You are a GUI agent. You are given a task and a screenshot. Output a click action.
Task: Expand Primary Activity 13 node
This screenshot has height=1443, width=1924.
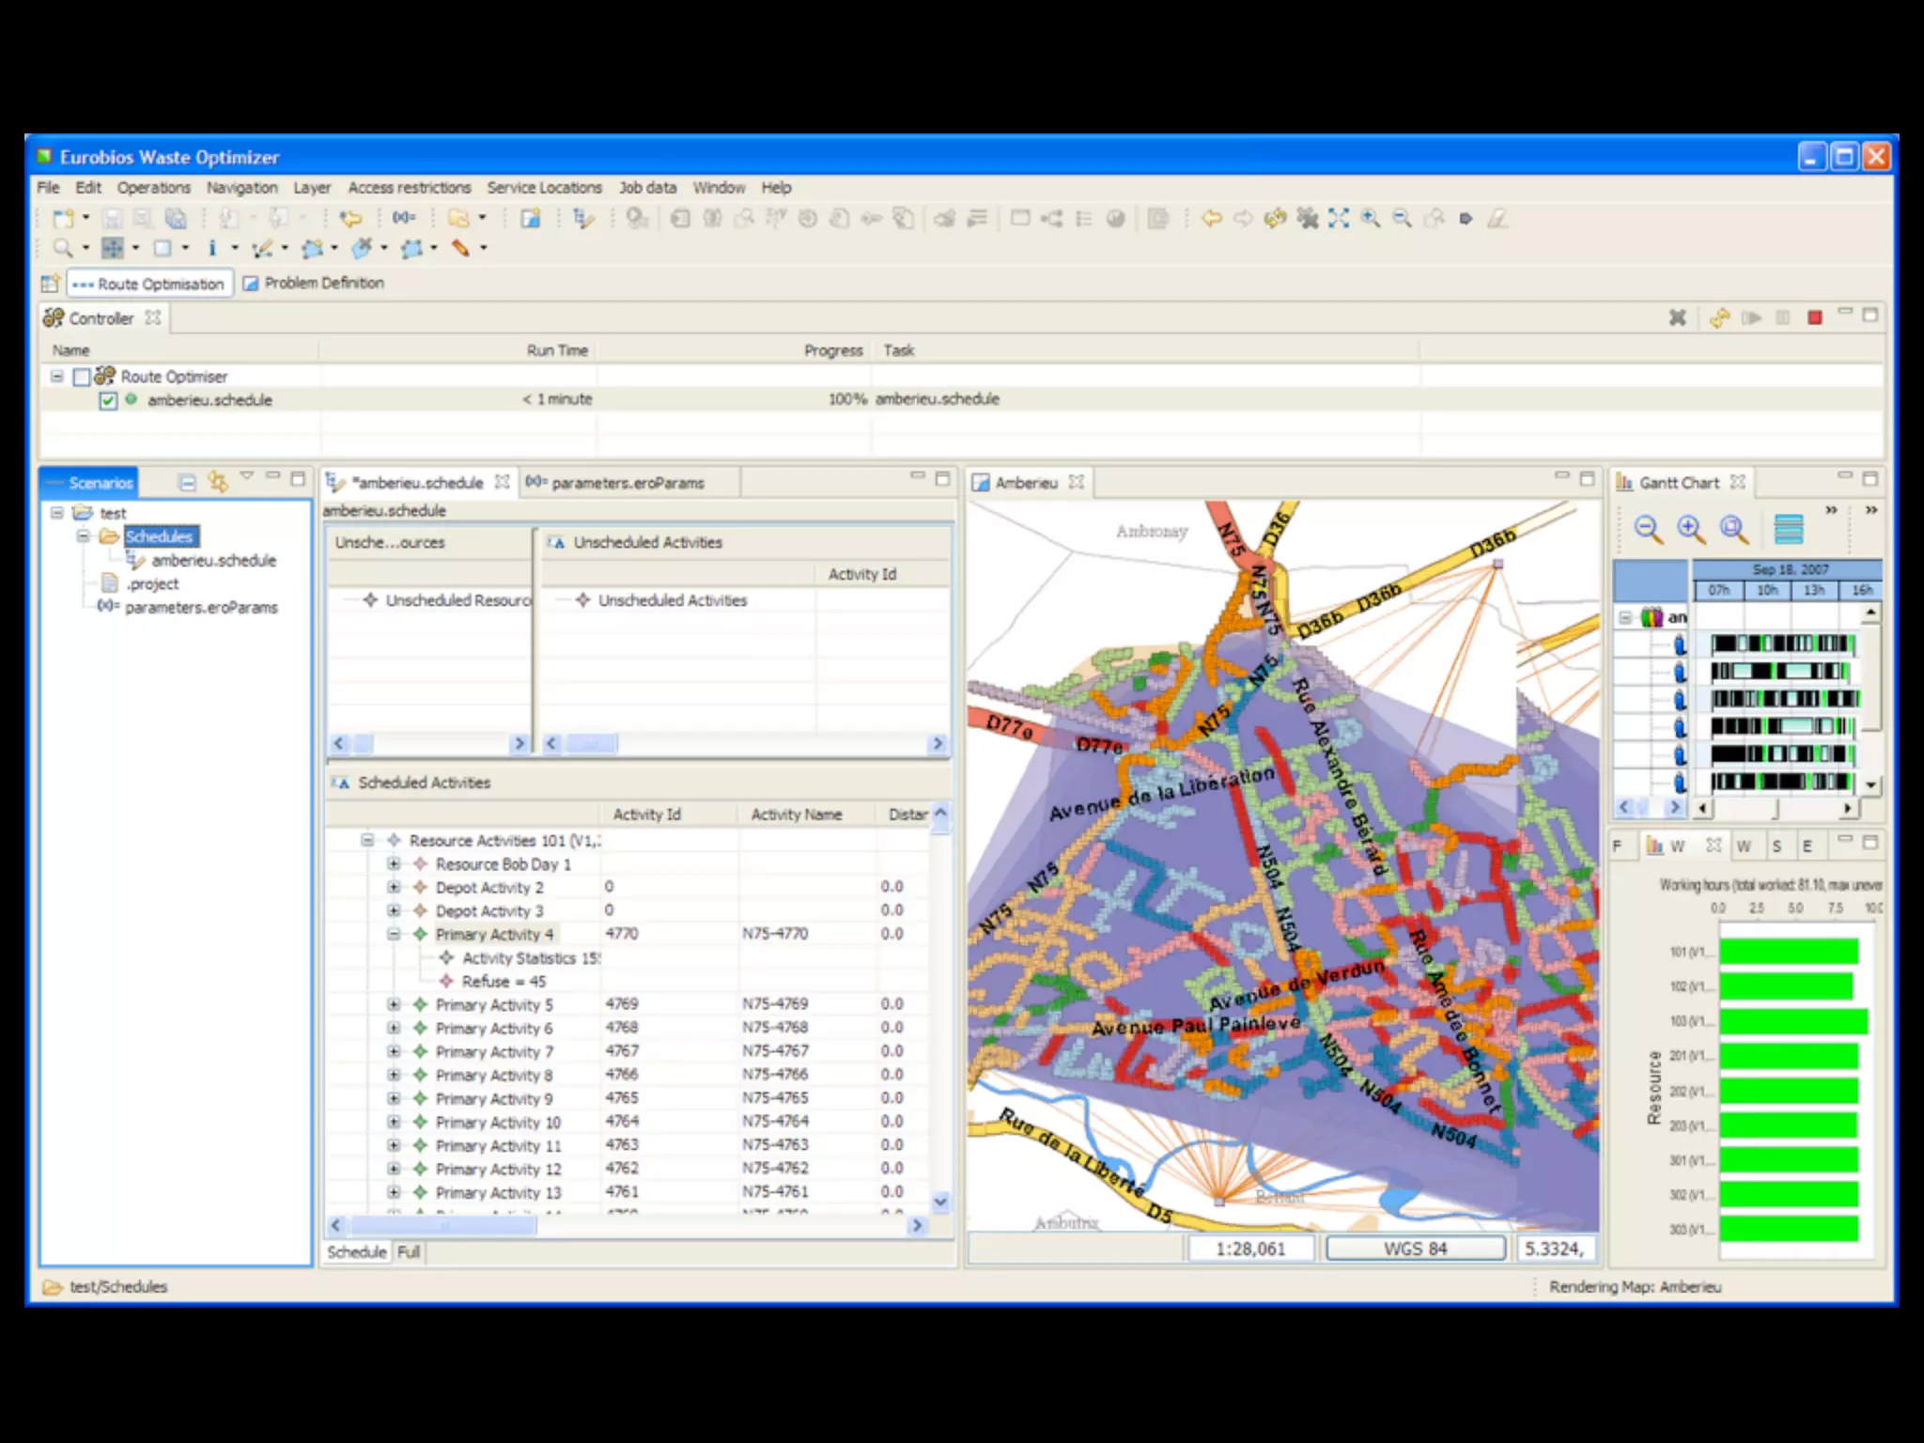point(395,1193)
